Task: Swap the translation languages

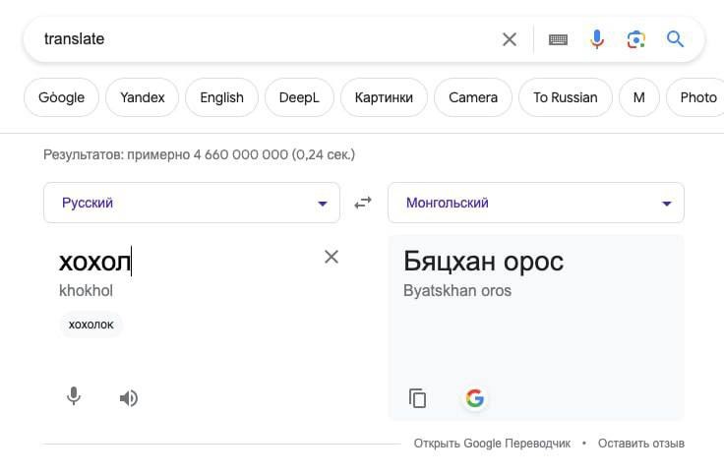Action: click(363, 203)
